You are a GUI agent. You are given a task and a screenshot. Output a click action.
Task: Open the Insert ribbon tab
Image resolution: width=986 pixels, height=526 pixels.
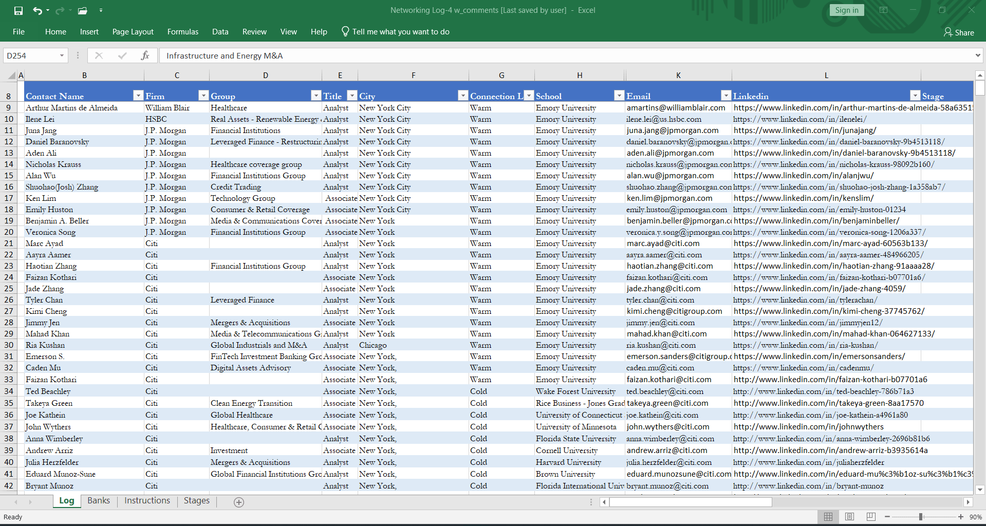coord(89,32)
